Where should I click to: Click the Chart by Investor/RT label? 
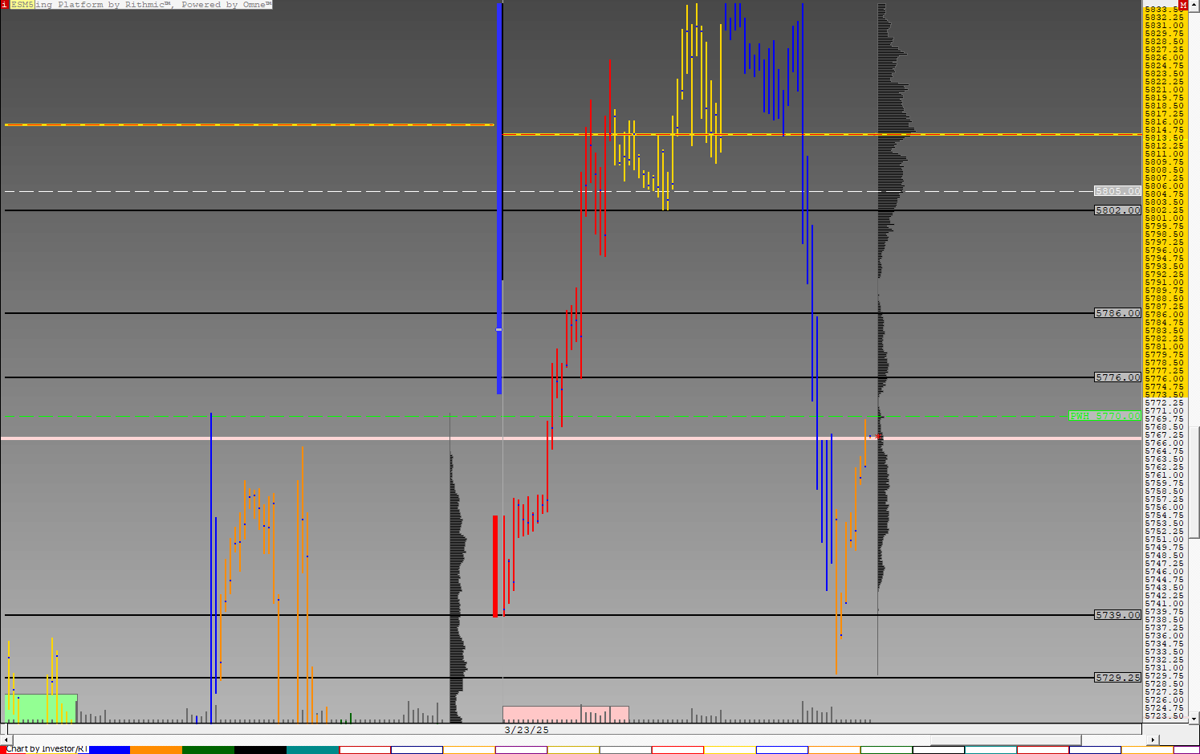[x=47, y=749]
